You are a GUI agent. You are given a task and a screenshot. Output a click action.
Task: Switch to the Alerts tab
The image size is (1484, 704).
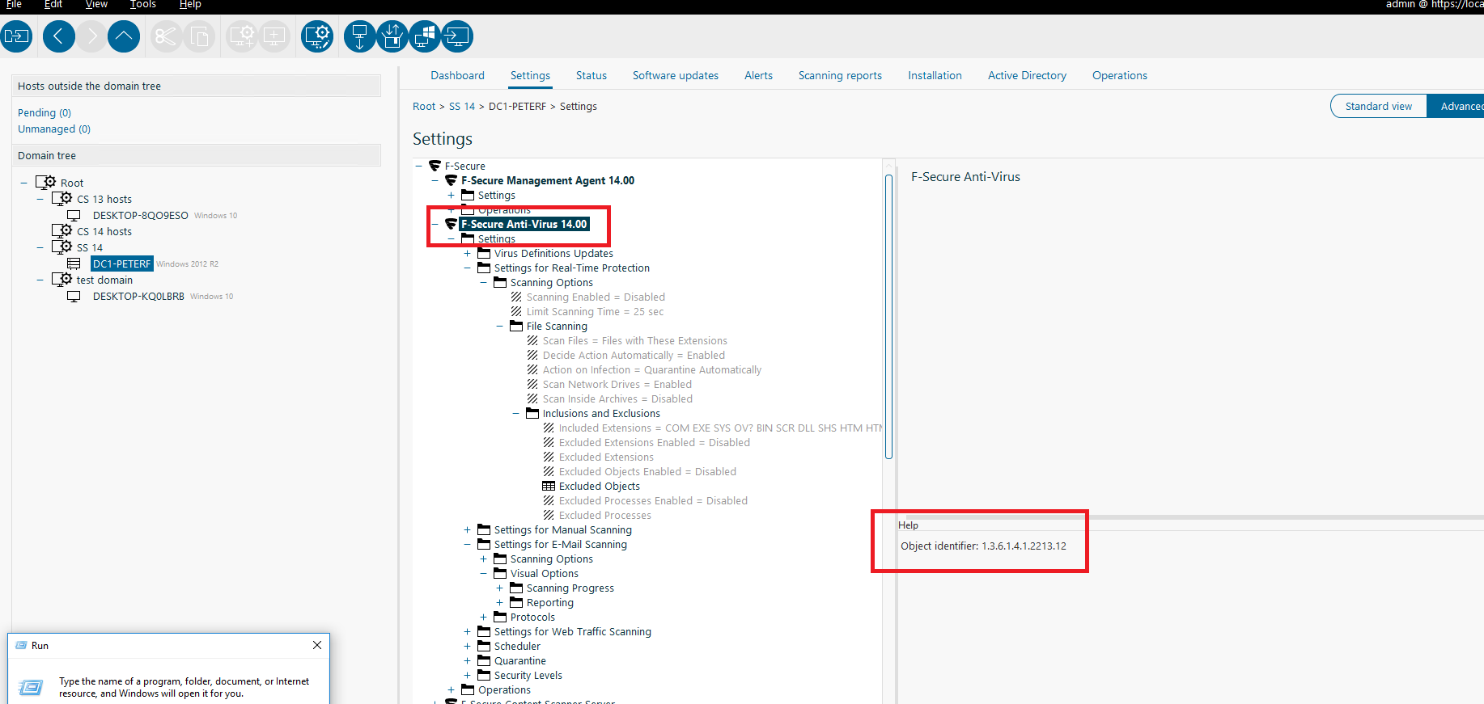coord(758,75)
